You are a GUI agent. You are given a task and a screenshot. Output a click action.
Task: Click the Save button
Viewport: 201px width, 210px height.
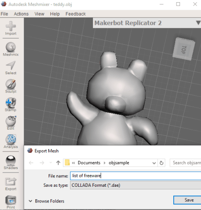click(x=187, y=200)
